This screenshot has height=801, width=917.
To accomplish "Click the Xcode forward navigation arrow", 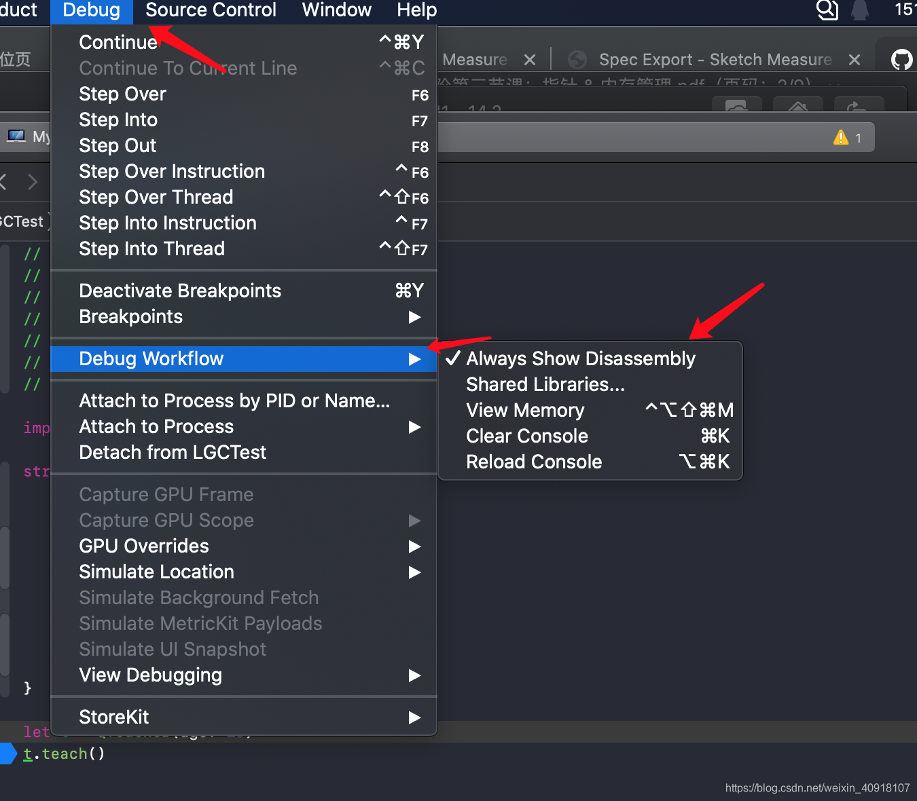I will click(x=32, y=182).
